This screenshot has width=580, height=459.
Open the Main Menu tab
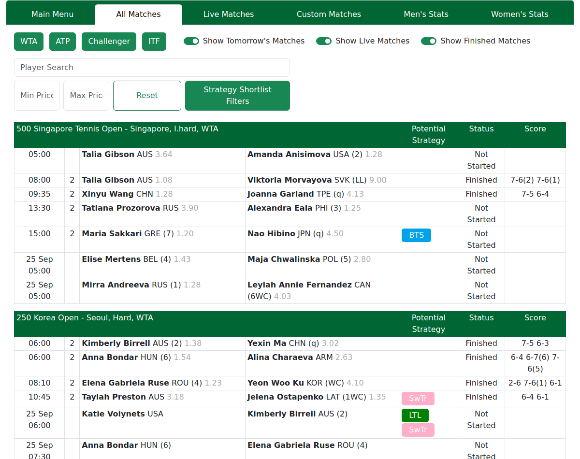[x=53, y=14]
